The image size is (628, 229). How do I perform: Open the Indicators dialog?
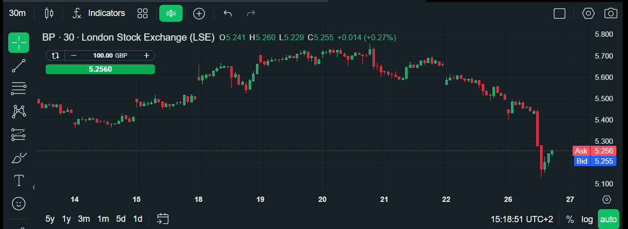pyautogui.click(x=99, y=13)
